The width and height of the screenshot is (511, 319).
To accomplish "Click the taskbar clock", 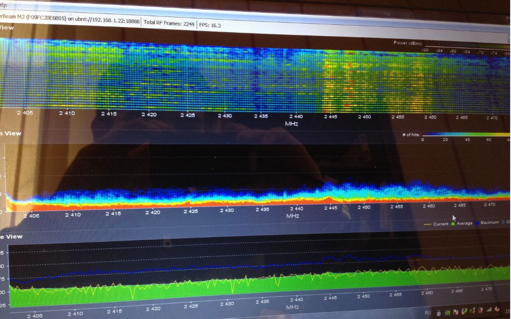I will (x=508, y=311).
